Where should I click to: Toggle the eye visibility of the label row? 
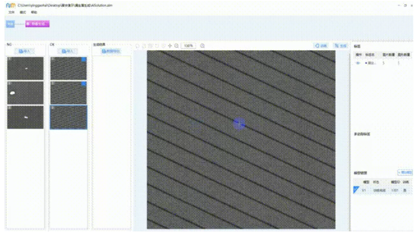pos(358,63)
